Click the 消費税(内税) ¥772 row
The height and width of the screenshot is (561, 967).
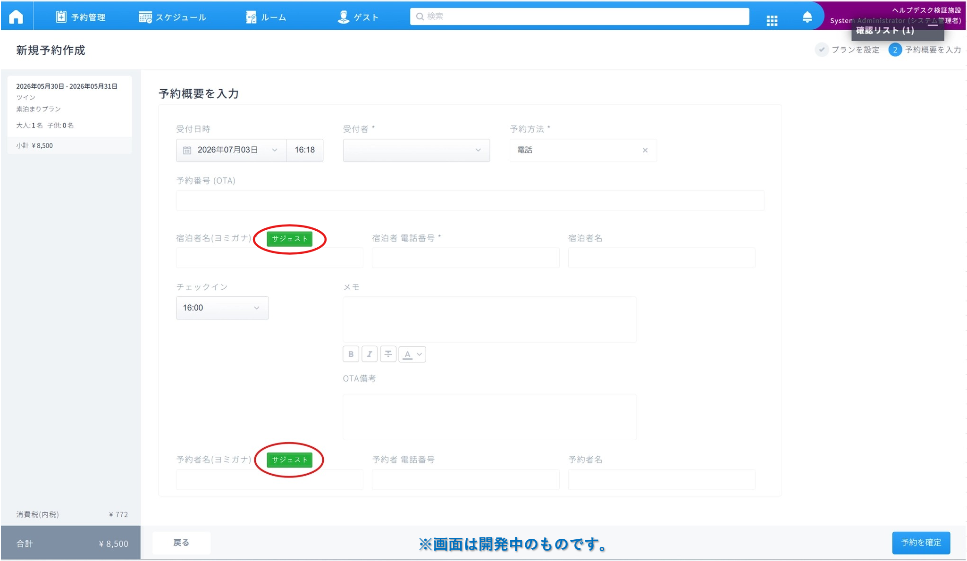72,514
